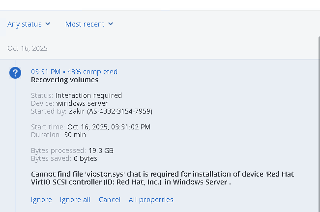Click the 19.3 GB bytes processed value

pos(101,151)
